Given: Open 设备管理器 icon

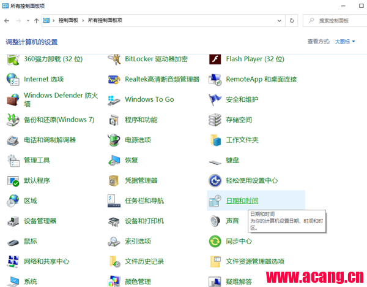Looking at the screenshot, I should 13,221.
